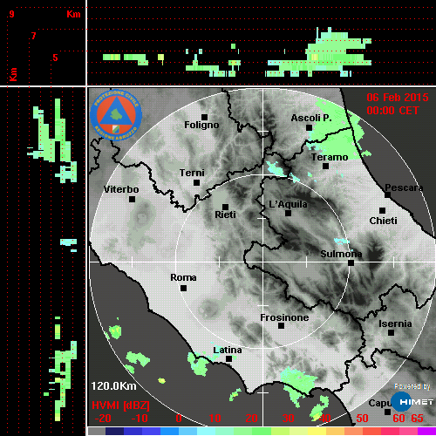Image resolution: width=436 pixels, height=436 pixels.
Task: Click the 9 km height axis label
Action: [x=11, y=14]
